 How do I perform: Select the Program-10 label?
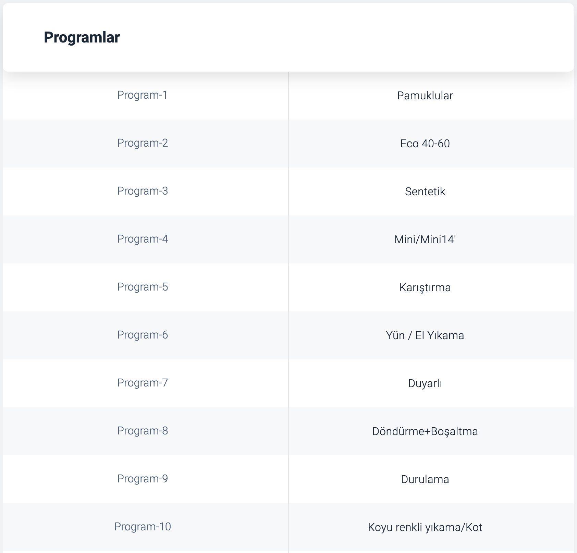click(x=143, y=527)
